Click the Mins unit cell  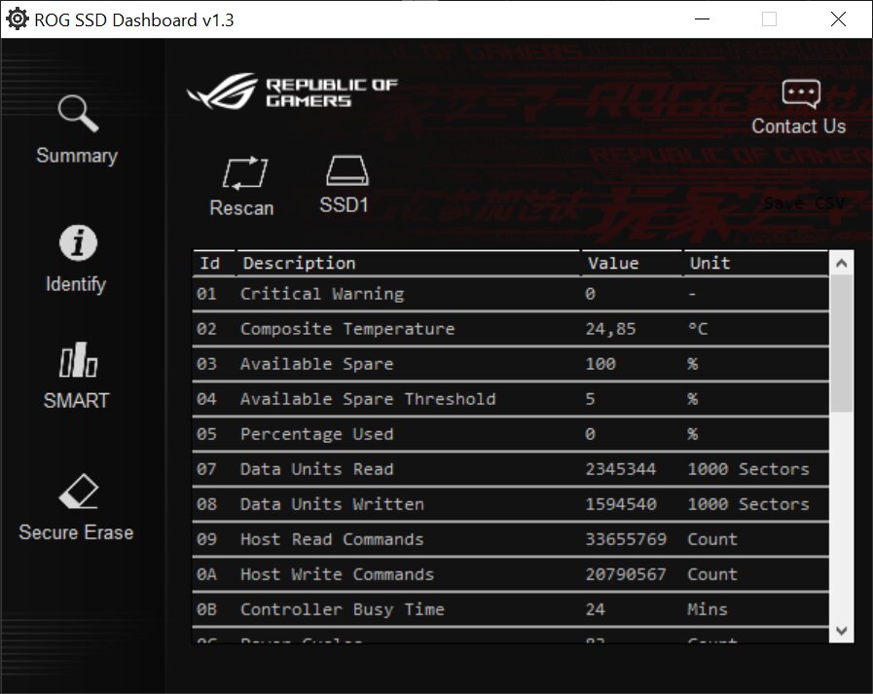pyautogui.click(x=708, y=610)
